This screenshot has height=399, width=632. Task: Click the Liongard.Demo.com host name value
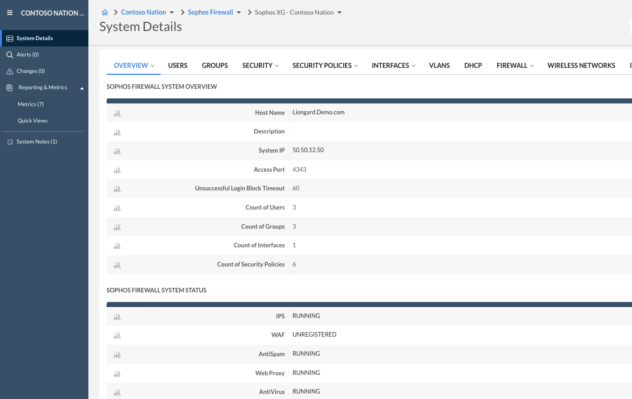(319, 112)
